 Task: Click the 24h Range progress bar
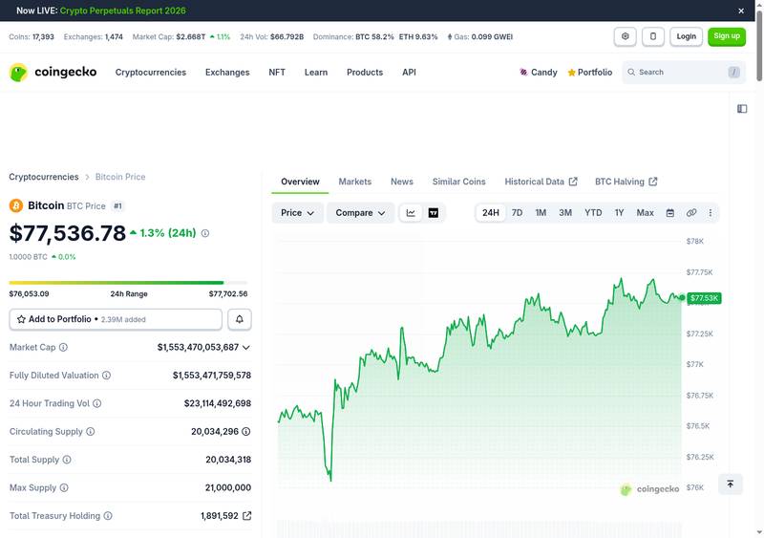pos(128,283)
